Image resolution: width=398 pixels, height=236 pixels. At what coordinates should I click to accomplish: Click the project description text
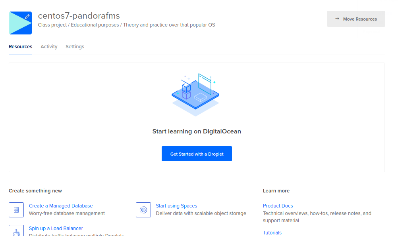pyautogui.click(x=126, y=25)
